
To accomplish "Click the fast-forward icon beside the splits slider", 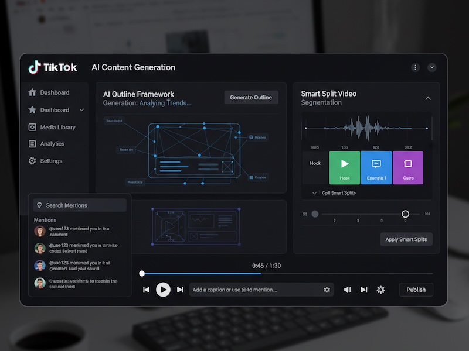I will pos(427,214).
